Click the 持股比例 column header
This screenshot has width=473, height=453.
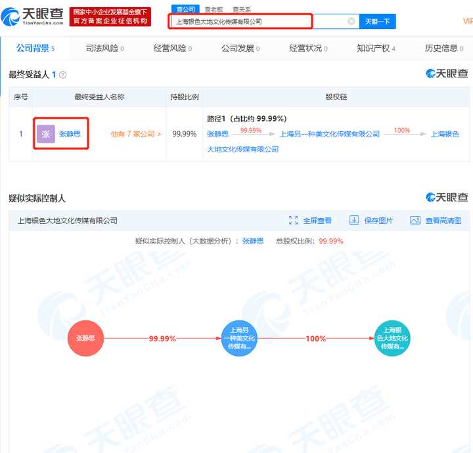[185, 97]
